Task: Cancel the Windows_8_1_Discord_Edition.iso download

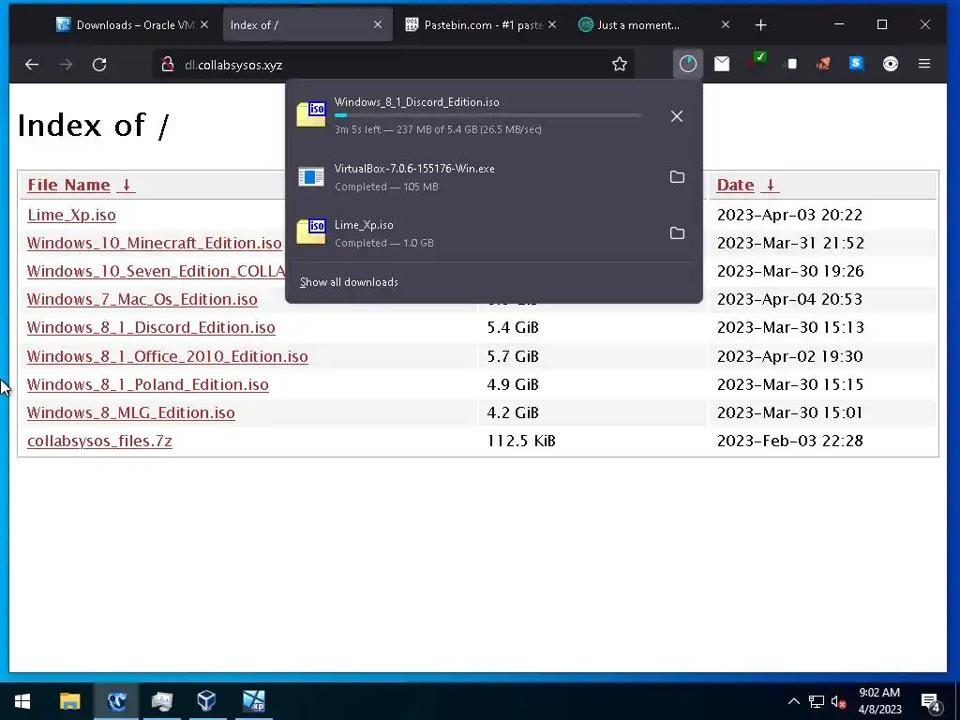Action: (677, 116)
